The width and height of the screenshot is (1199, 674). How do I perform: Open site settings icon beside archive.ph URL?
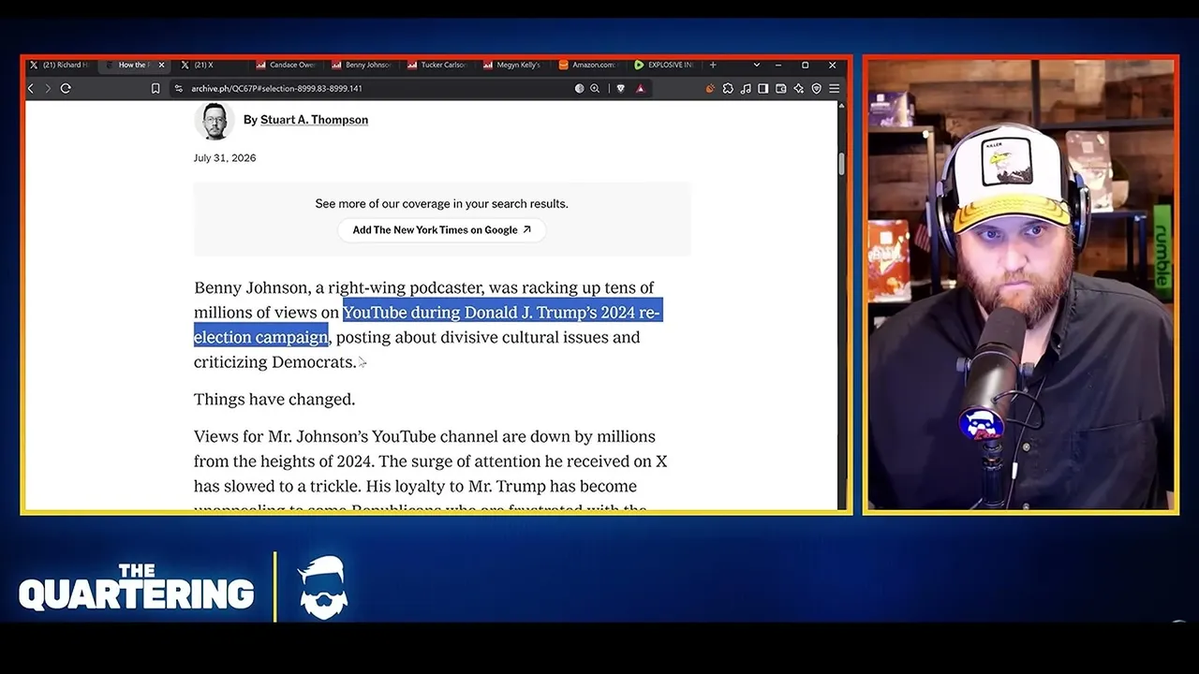click(x=178, y=88)
